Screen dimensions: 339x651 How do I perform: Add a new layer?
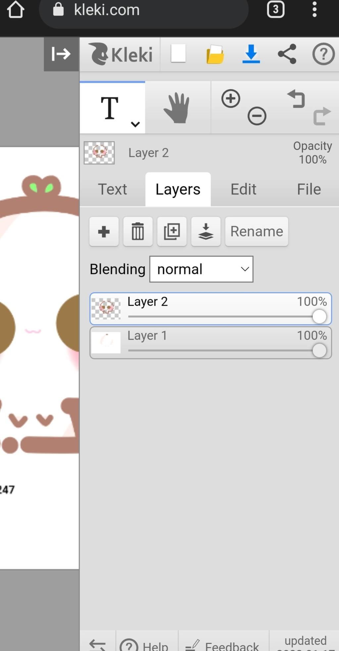pyautogui.click(x=104, y=231)
